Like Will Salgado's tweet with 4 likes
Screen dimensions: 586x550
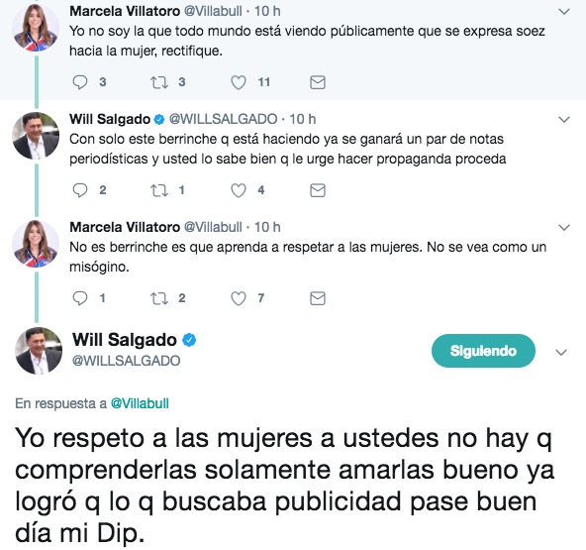pos(238,190)
